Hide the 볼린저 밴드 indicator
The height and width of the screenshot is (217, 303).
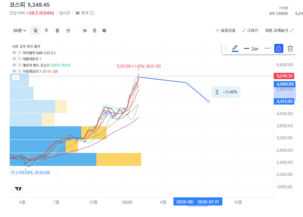point(14,65)
